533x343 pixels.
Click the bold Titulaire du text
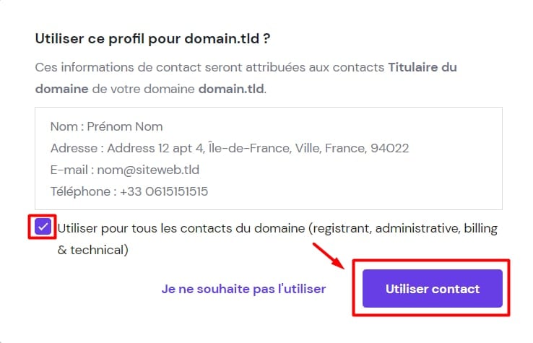pyautogui.click(x=422, y=68)
